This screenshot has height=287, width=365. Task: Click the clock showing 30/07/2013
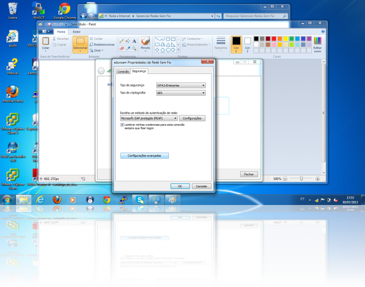[350, 200]
